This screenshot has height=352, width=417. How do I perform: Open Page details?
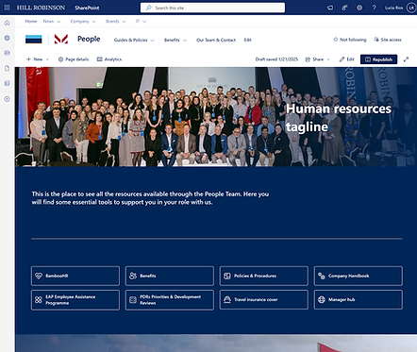(74, 59)
